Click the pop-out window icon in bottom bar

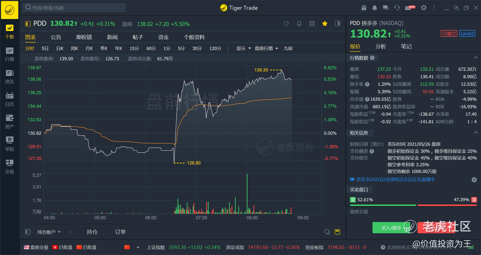click(327, 232)
